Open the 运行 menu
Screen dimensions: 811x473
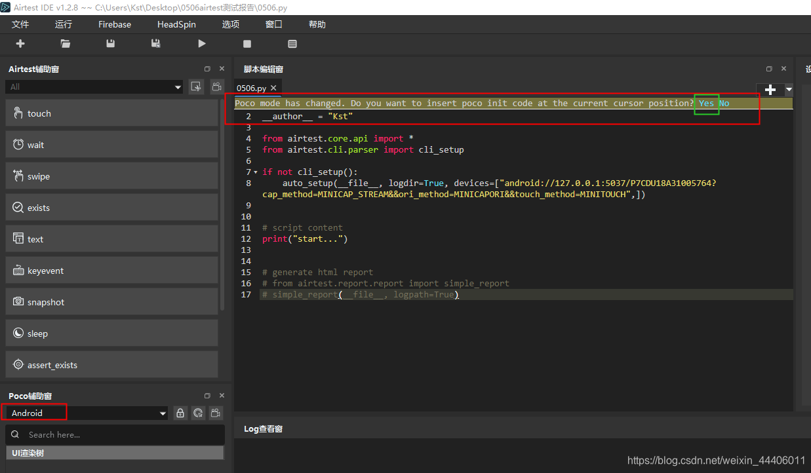click(64, 24)
